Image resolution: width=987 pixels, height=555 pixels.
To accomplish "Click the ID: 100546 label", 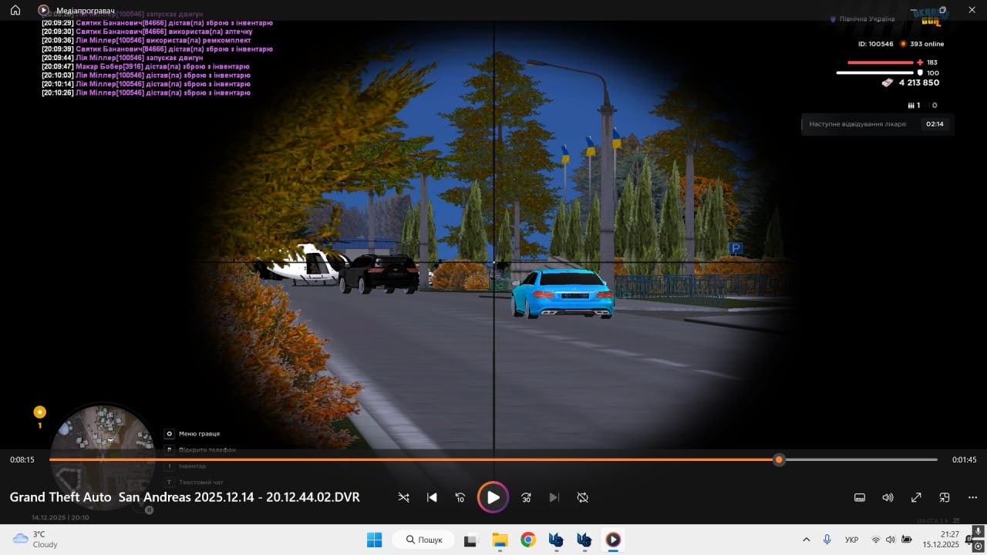I will pyautogui.click(x=875, y=44).
